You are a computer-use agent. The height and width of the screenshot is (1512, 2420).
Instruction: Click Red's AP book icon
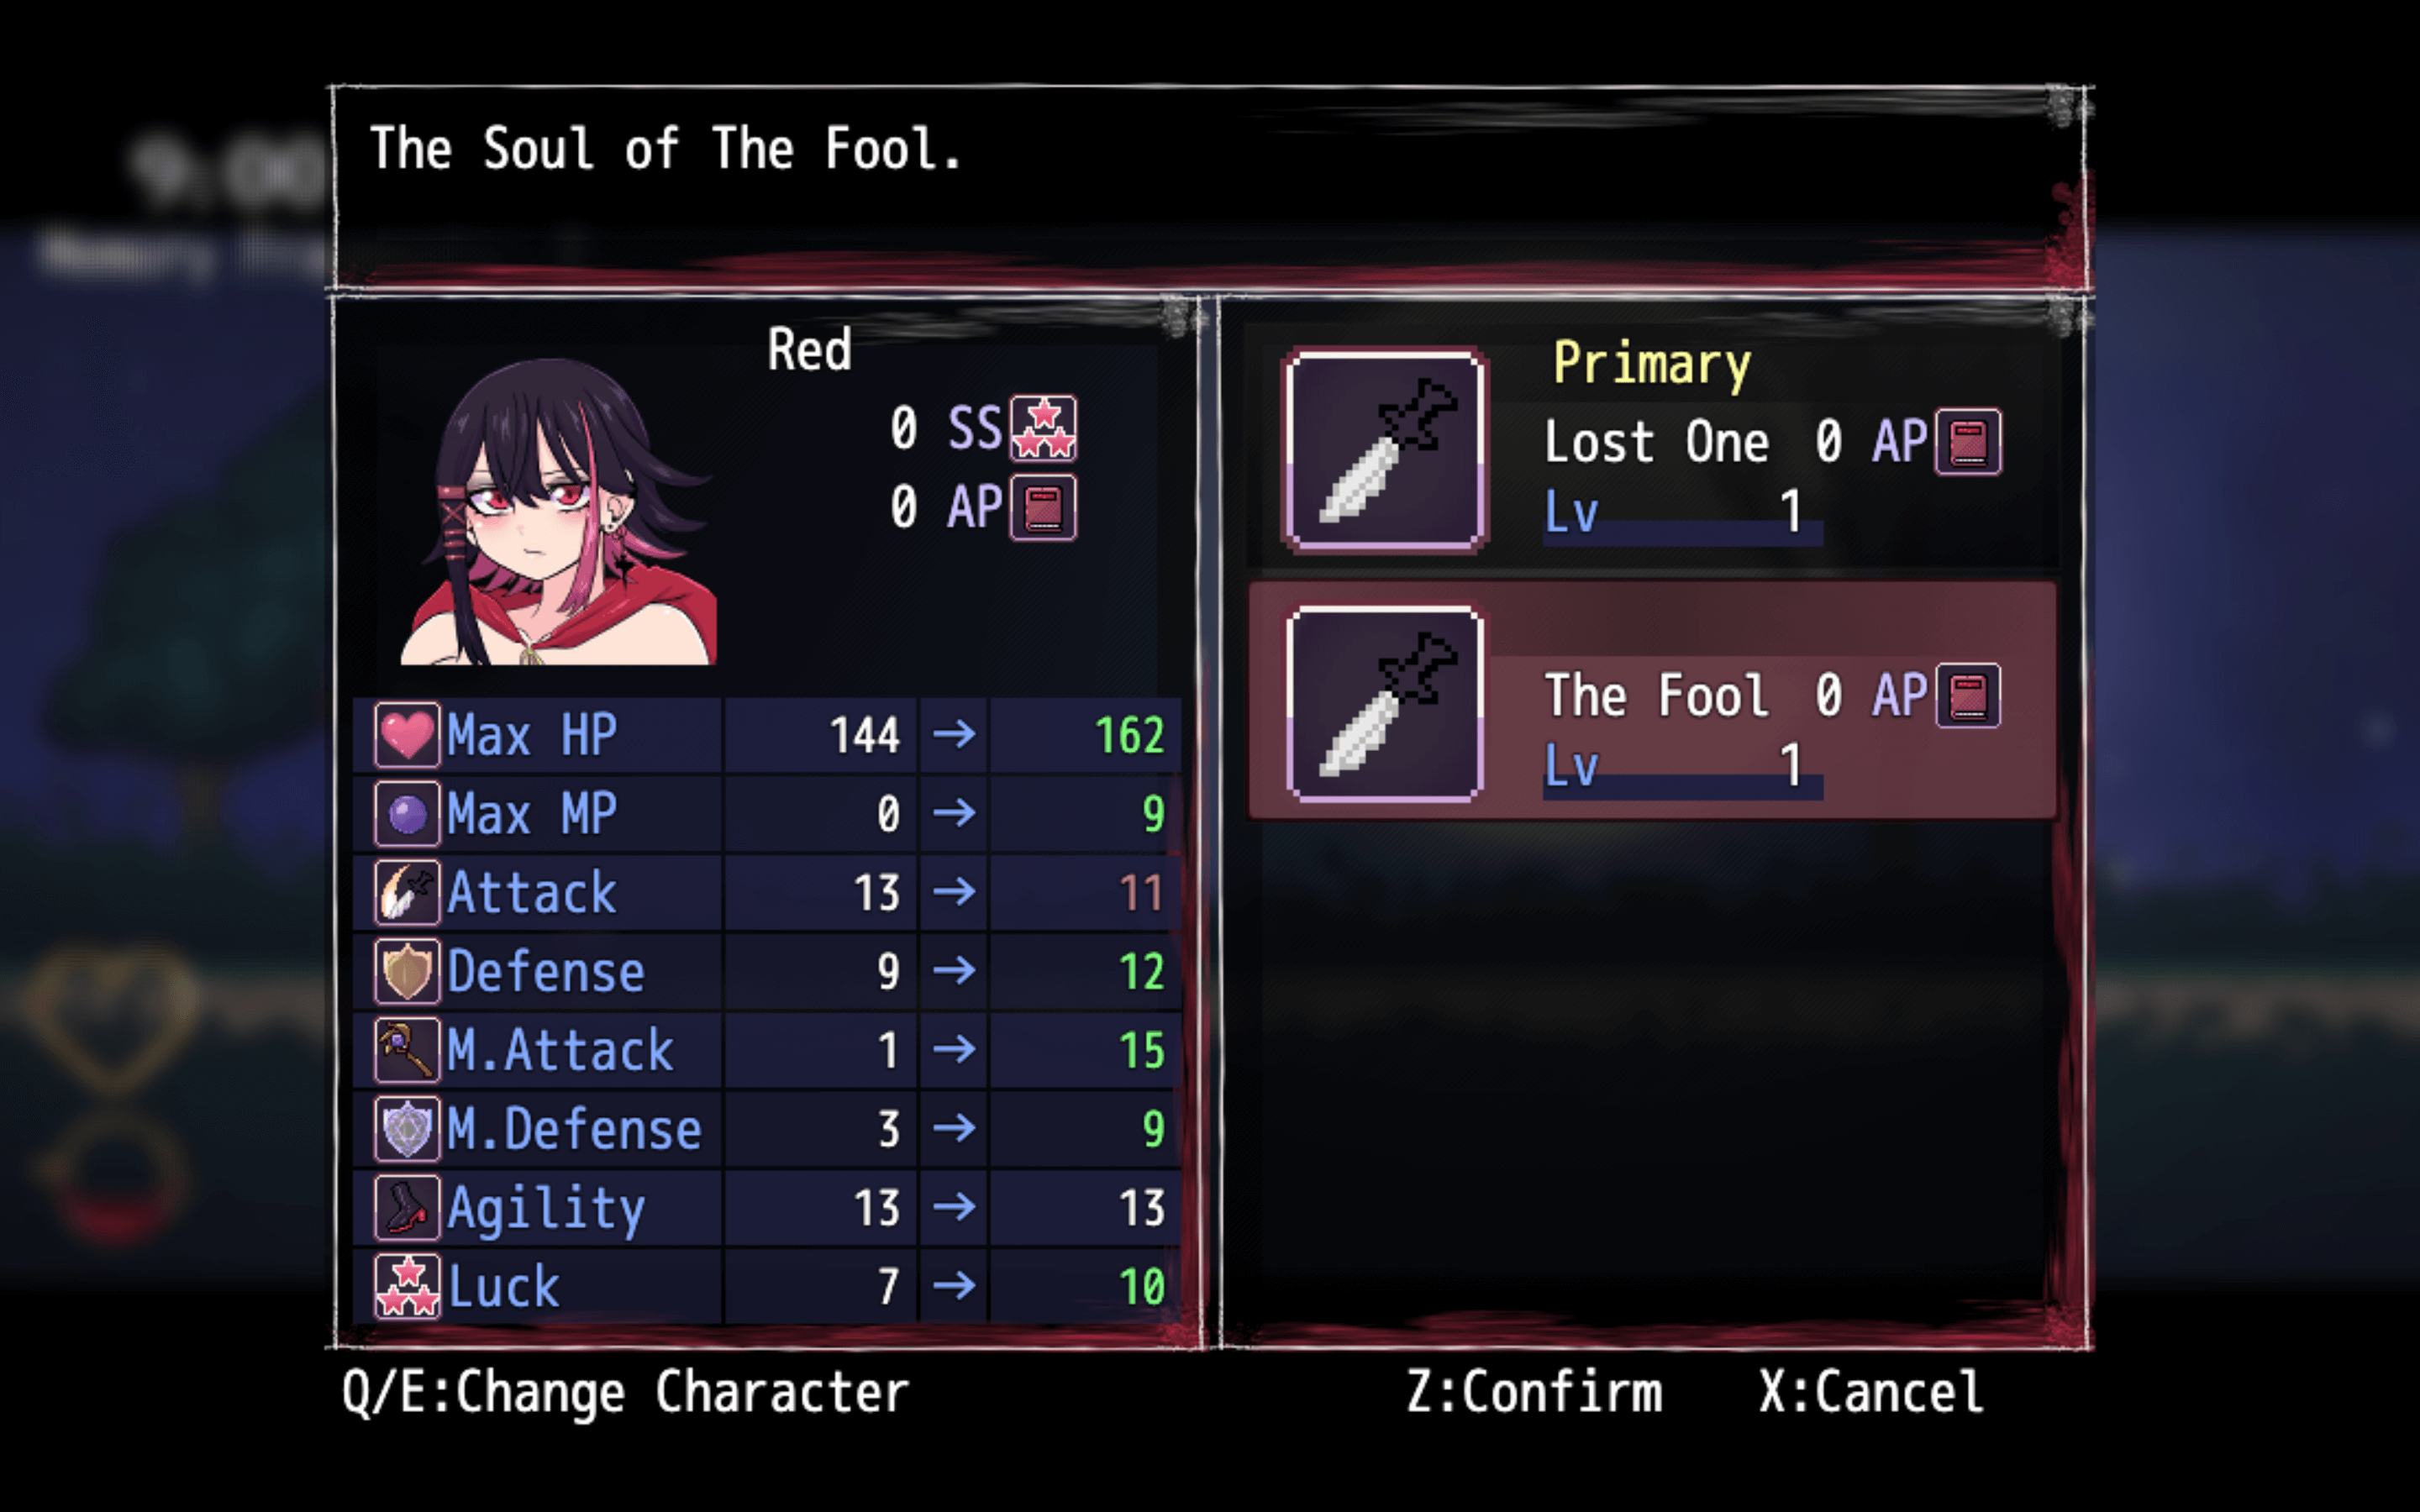1043,507
